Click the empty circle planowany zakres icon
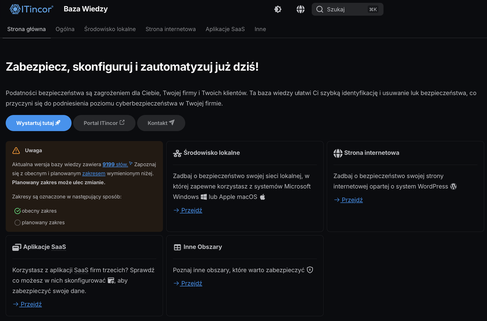 18,223
